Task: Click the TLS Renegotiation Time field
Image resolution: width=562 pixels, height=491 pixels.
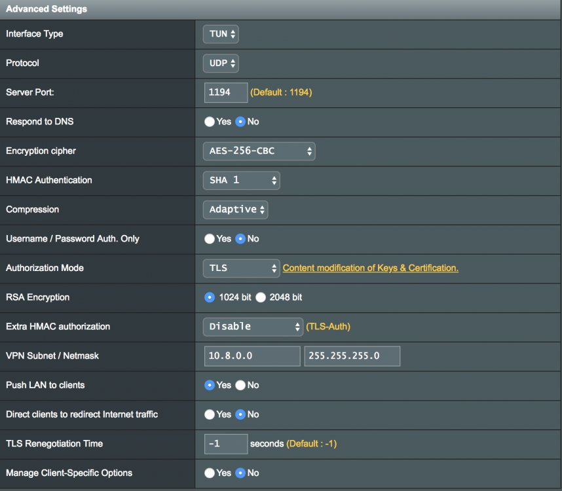Action: point(226,444)
